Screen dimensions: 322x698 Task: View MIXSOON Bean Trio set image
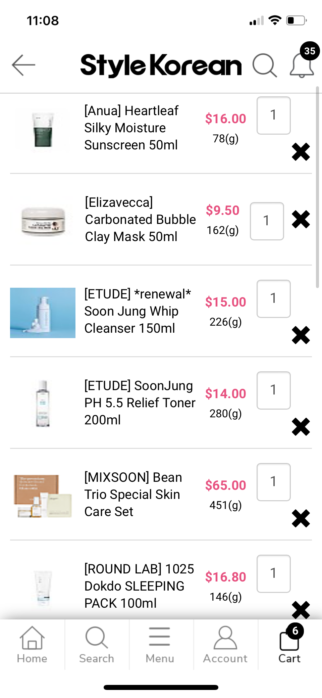click(43, 496)
